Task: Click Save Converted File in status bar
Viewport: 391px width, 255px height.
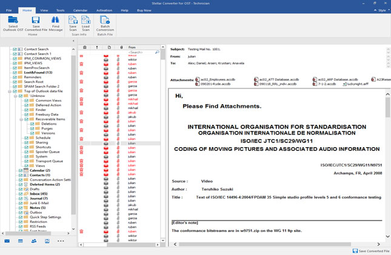Action: 371,251
